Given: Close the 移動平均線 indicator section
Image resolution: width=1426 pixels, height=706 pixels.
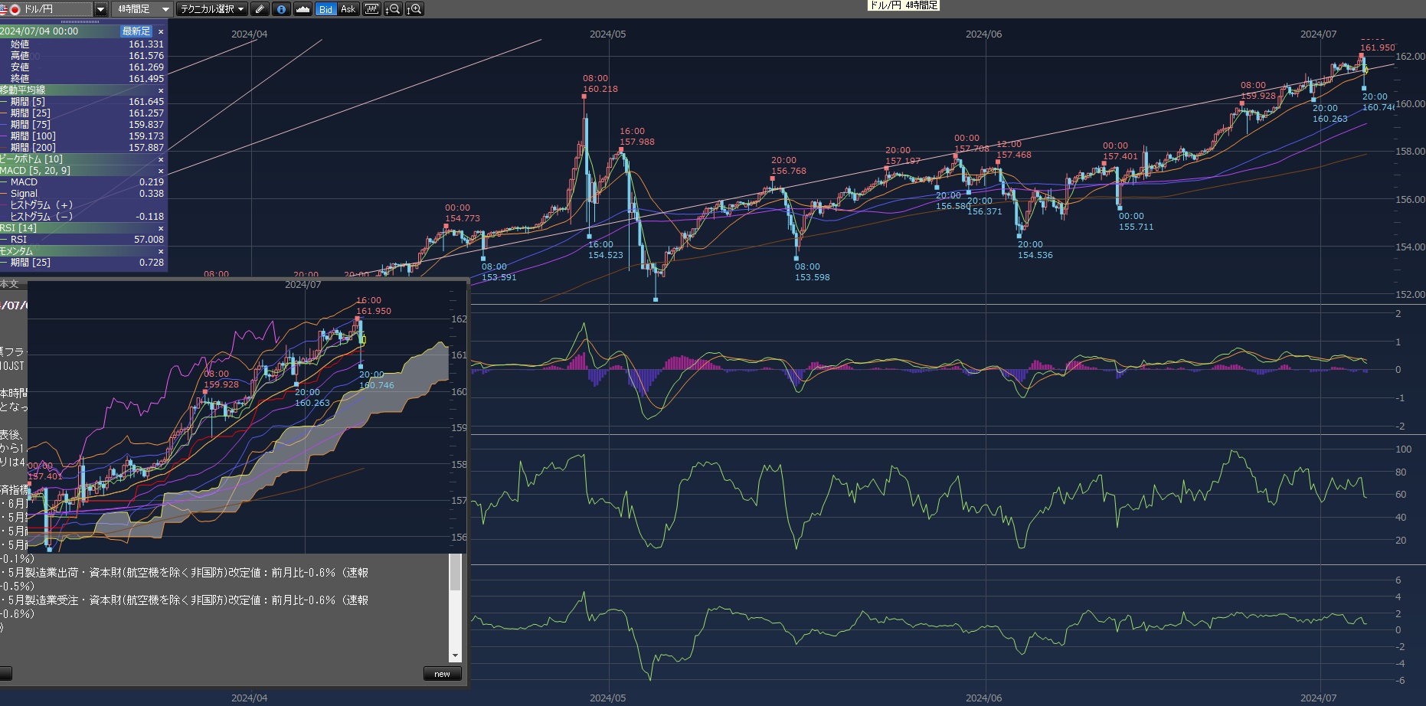Looking at the screenshot, I should click(x=161, y=90).
